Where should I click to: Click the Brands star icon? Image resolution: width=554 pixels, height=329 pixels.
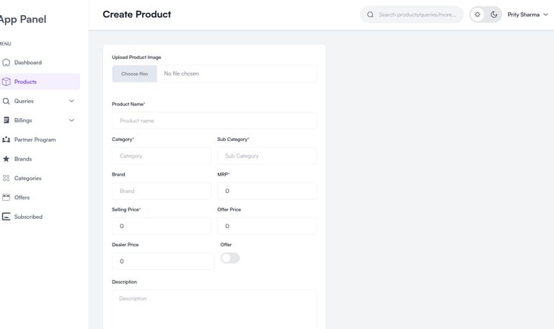(x=6, y=159)
